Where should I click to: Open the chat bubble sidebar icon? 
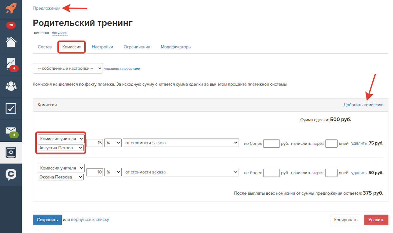coord(11,174)
